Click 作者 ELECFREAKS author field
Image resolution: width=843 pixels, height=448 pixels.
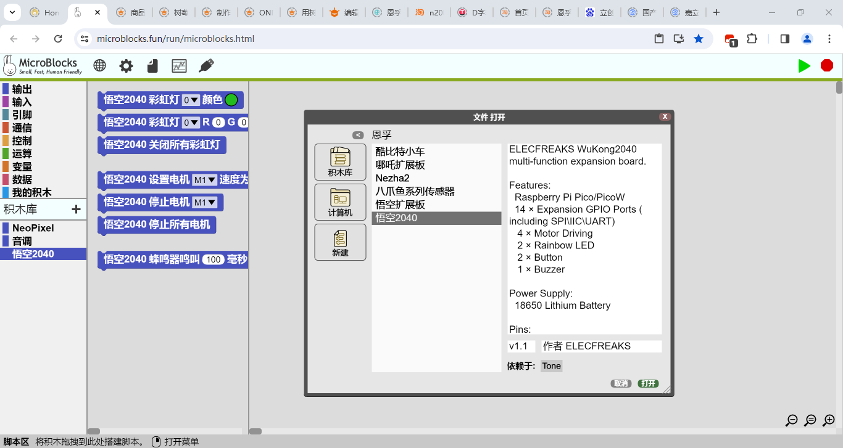(x=601, y=346)
